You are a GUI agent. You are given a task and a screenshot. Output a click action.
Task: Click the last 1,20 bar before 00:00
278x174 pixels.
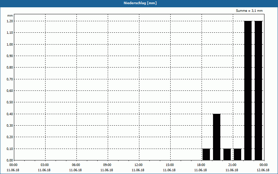(x=258, y=90)
